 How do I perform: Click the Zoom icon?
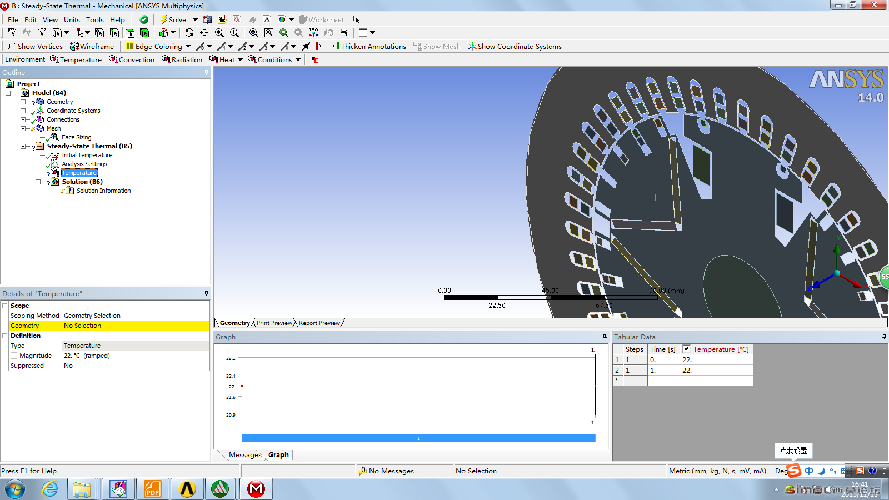(219, 33)
